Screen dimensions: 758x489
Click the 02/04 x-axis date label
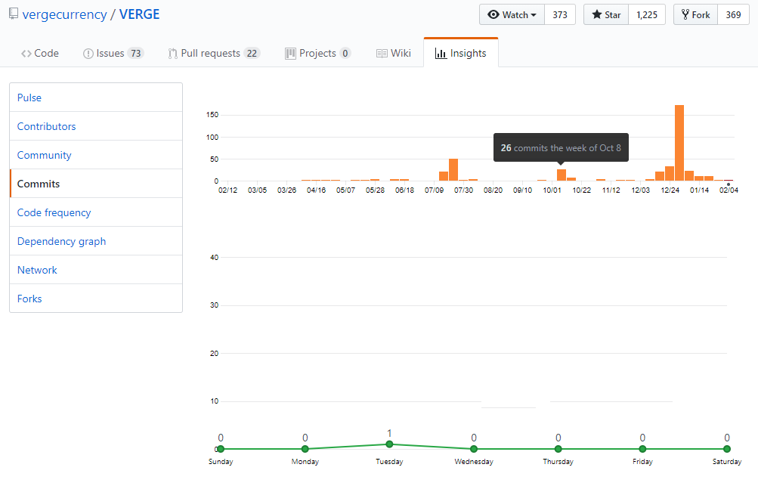729,190
